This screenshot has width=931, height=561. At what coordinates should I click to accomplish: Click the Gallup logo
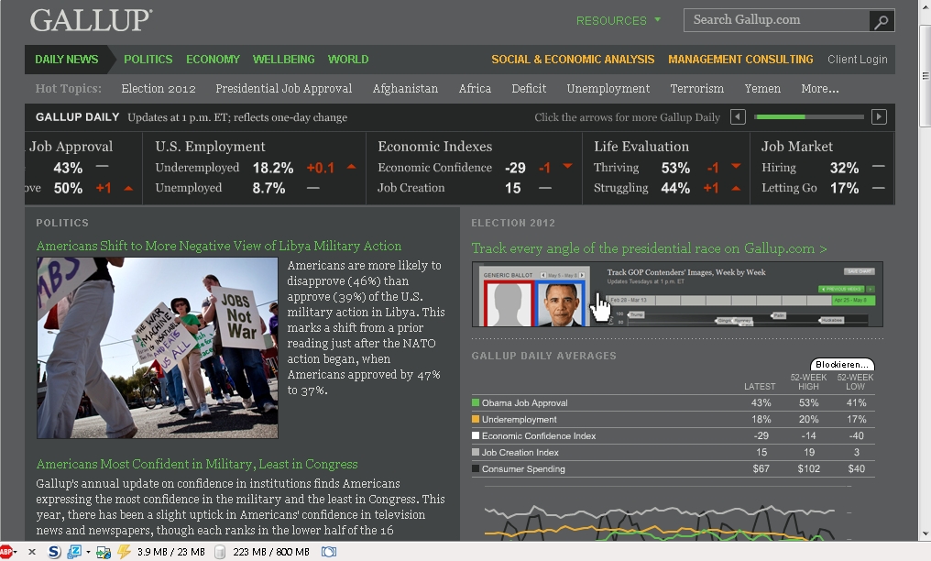click(x=91, y=20)
